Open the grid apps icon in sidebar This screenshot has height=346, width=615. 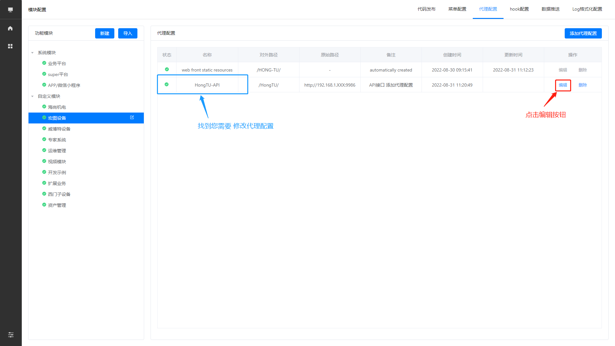click(10, 46)
